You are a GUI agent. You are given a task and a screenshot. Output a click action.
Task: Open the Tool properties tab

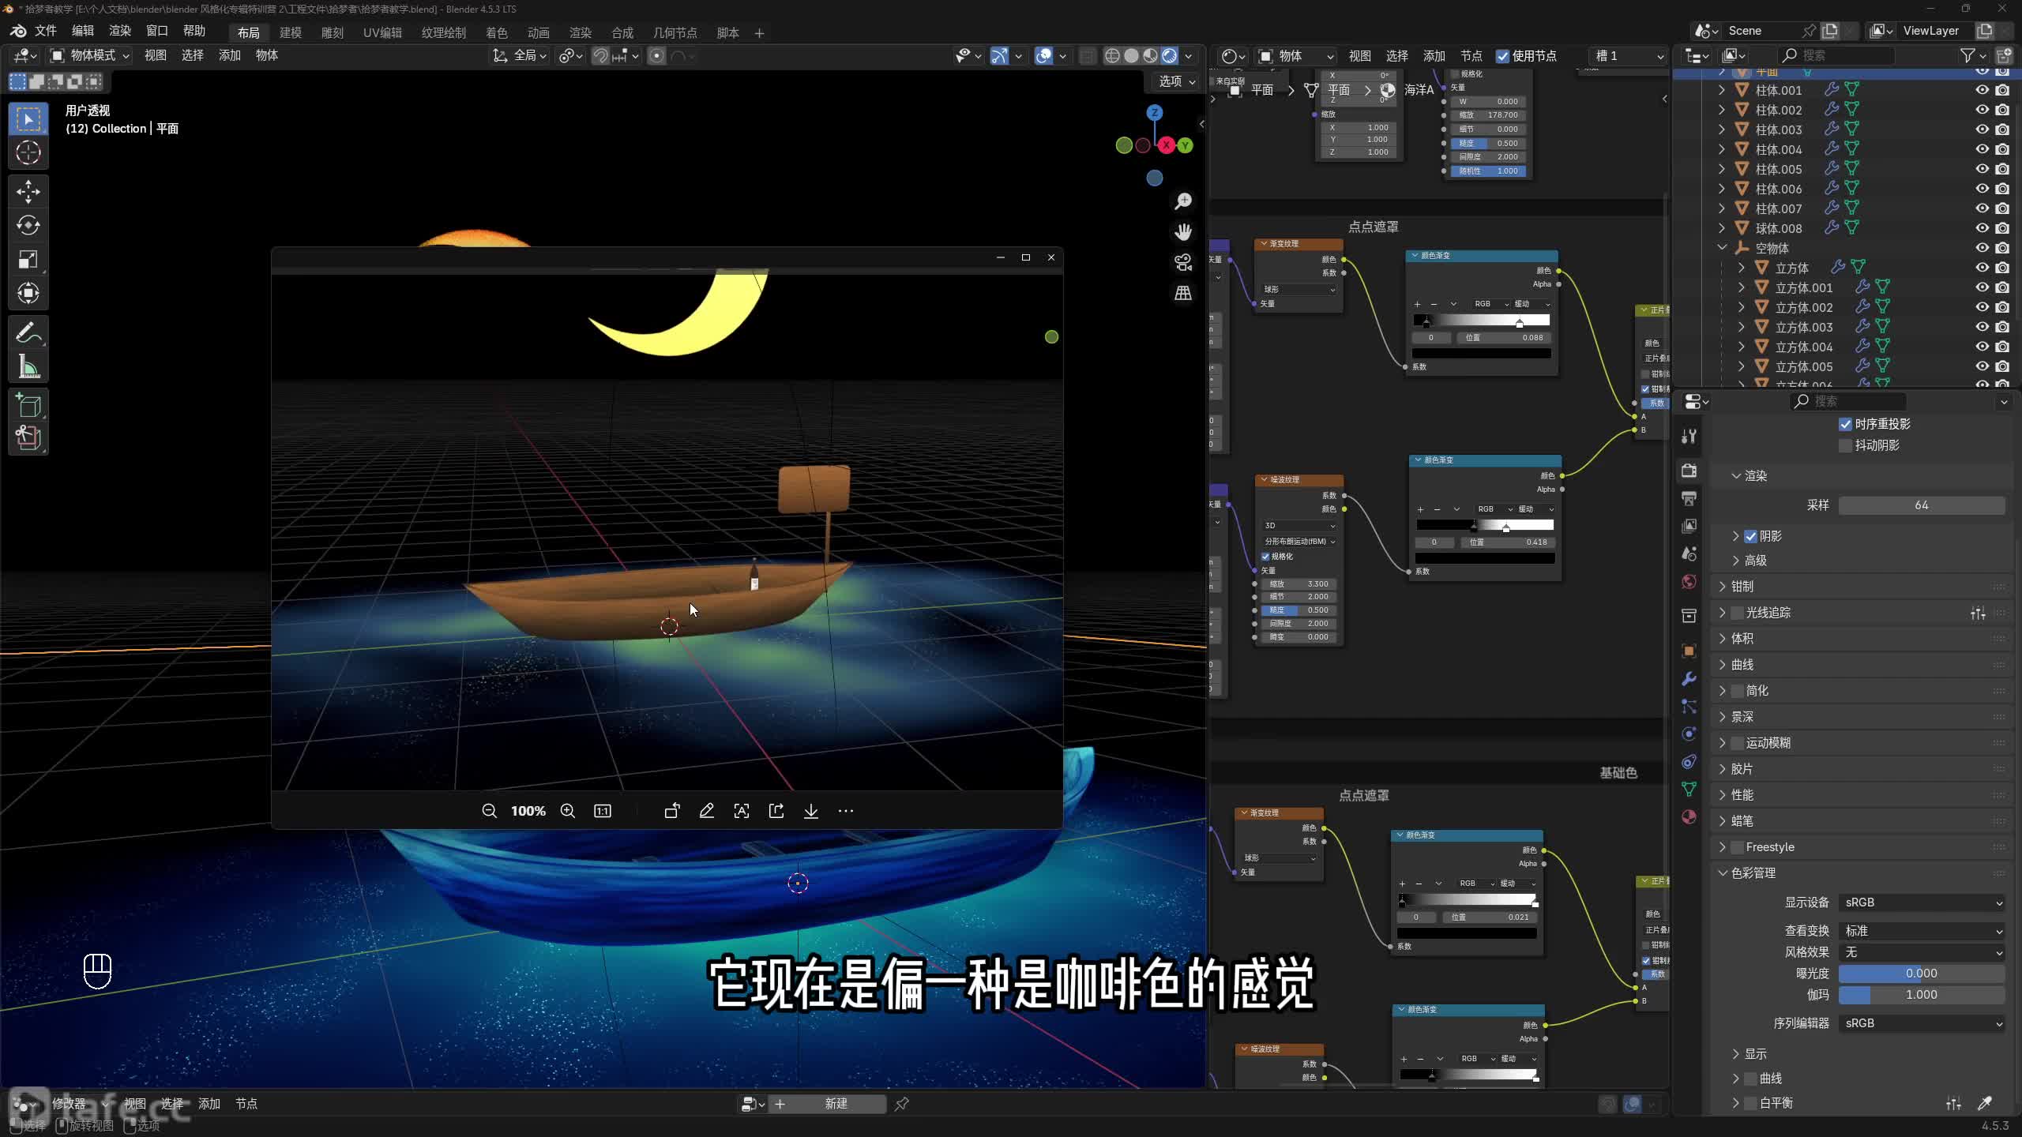click(1689, 437)
